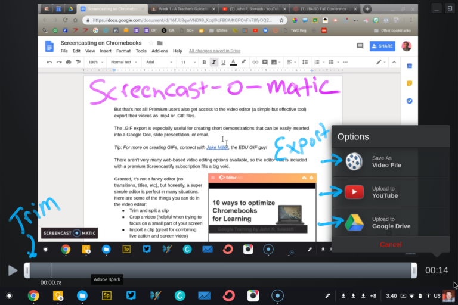Launch the camera app from the system shelf
Viewport: 458px width, 305px height.
[253, 296]
